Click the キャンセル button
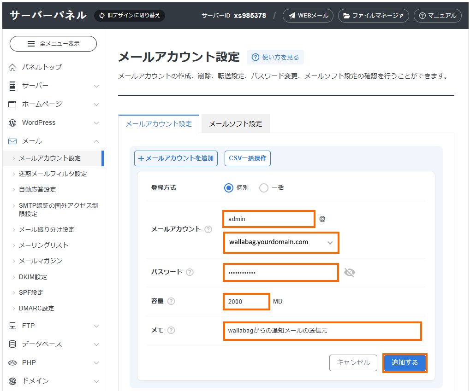The image size is (470, 391). [353, 363]
